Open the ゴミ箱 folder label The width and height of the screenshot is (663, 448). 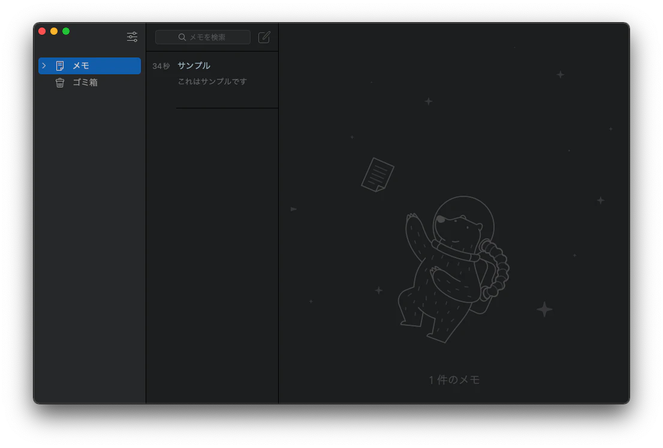tap(85, 83)
